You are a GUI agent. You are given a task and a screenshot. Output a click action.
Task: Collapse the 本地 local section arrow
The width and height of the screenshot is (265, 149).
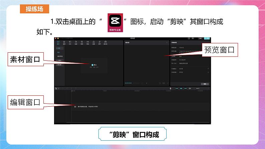click(56, 48)
